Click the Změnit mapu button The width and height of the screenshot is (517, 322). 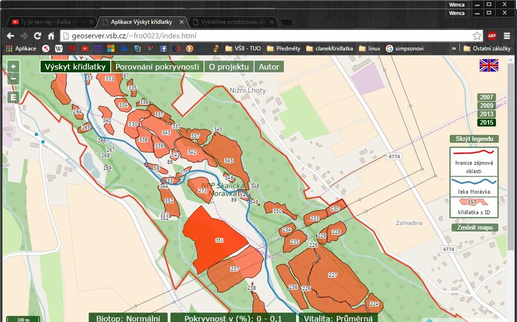click(x=475, y=228)
